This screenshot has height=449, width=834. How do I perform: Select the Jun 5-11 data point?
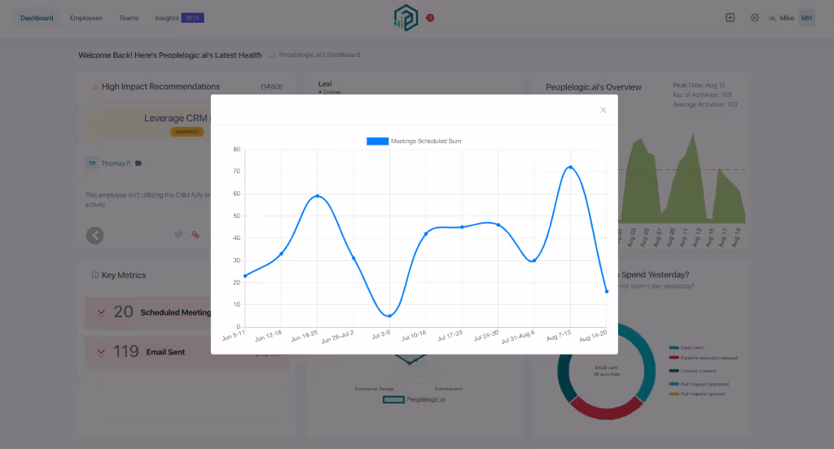click(x=245, y=276)
